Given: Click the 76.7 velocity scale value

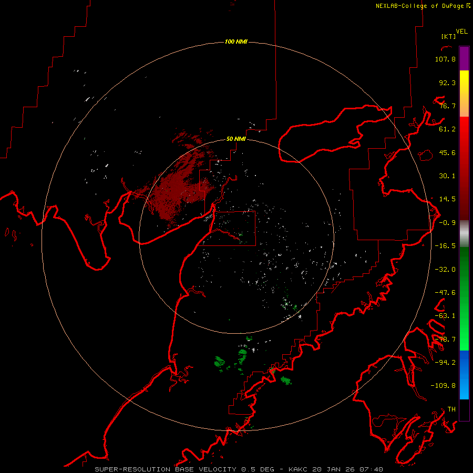Looking at the screenshot, I should [x=447, y=106].
